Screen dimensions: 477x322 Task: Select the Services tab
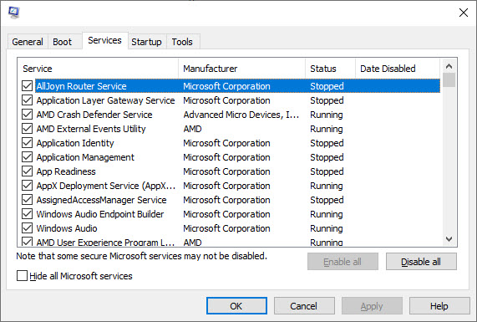[104, 40]
